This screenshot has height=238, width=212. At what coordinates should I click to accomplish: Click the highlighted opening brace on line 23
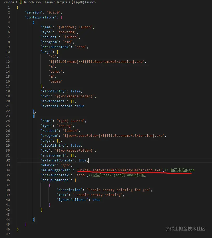tap(34, 116)
